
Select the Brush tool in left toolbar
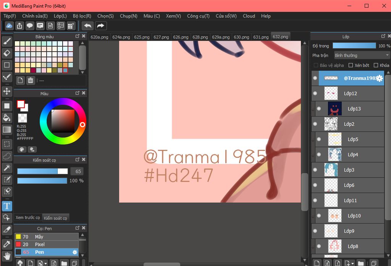click(7, 41)
